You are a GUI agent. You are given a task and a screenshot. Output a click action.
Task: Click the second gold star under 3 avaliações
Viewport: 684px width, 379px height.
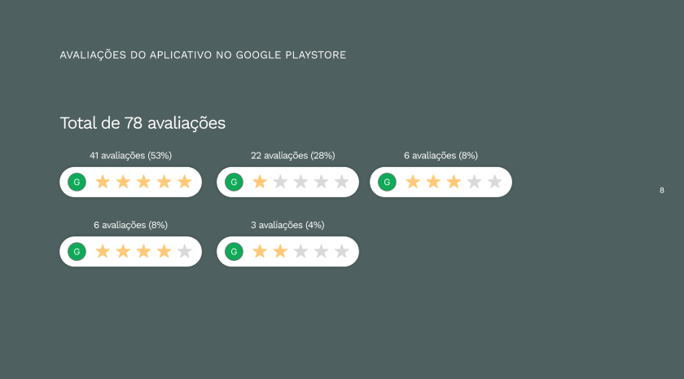pyautogui.click(x=280, y=251)
